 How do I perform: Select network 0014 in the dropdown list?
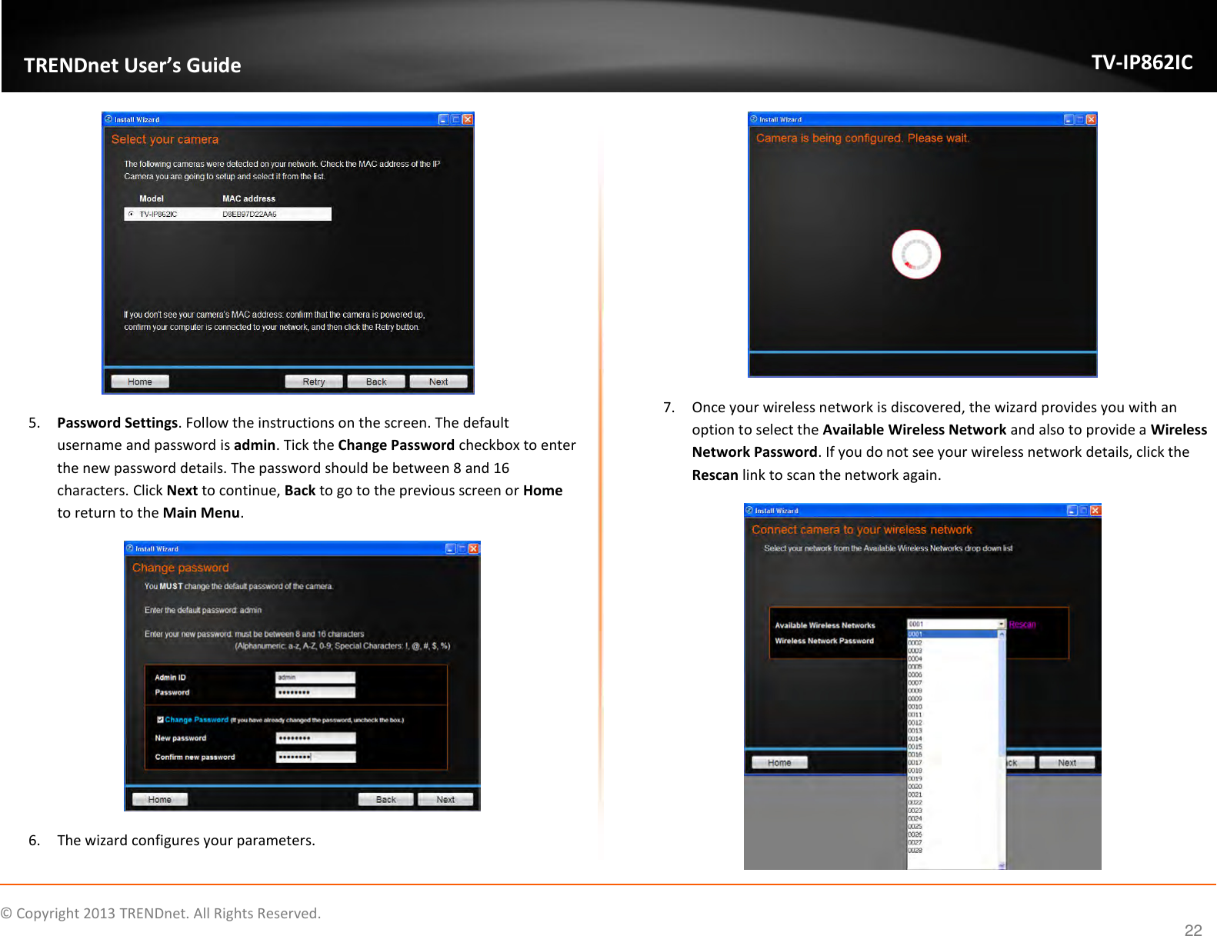(952, 738)
